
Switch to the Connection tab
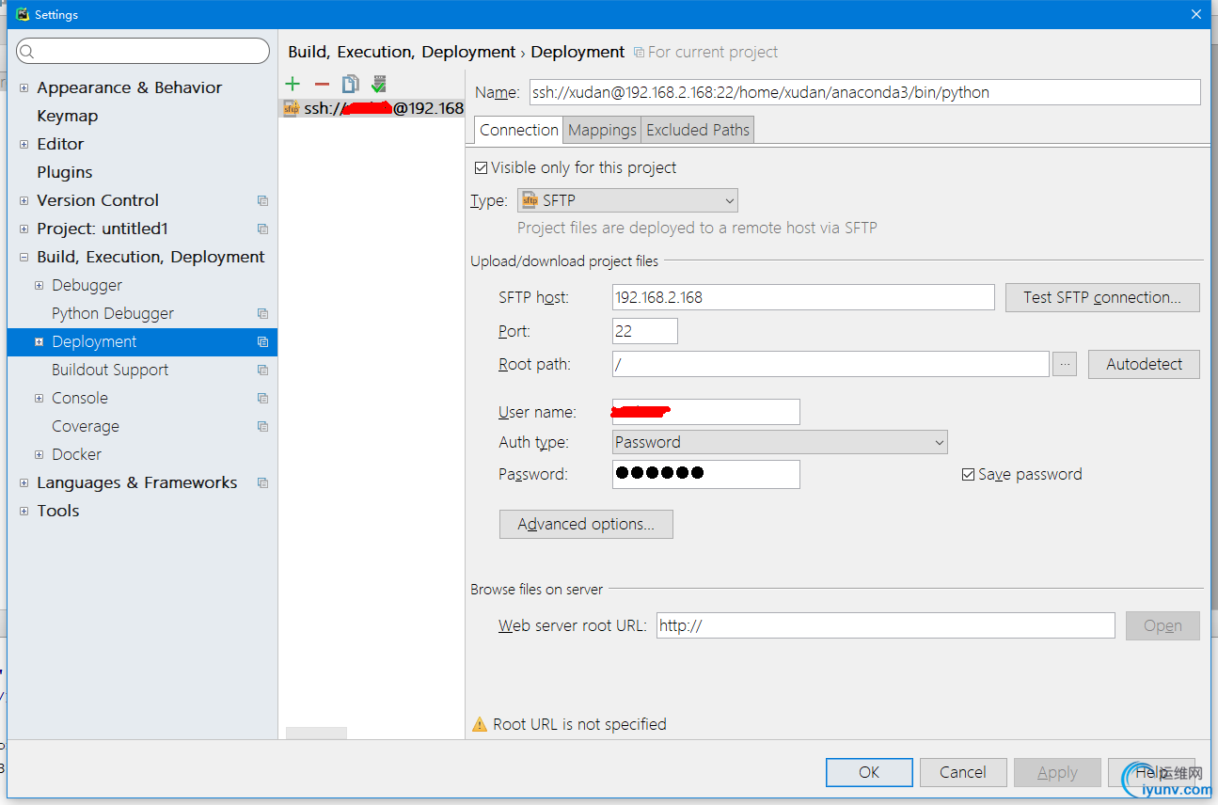click(x=518, y=130)
